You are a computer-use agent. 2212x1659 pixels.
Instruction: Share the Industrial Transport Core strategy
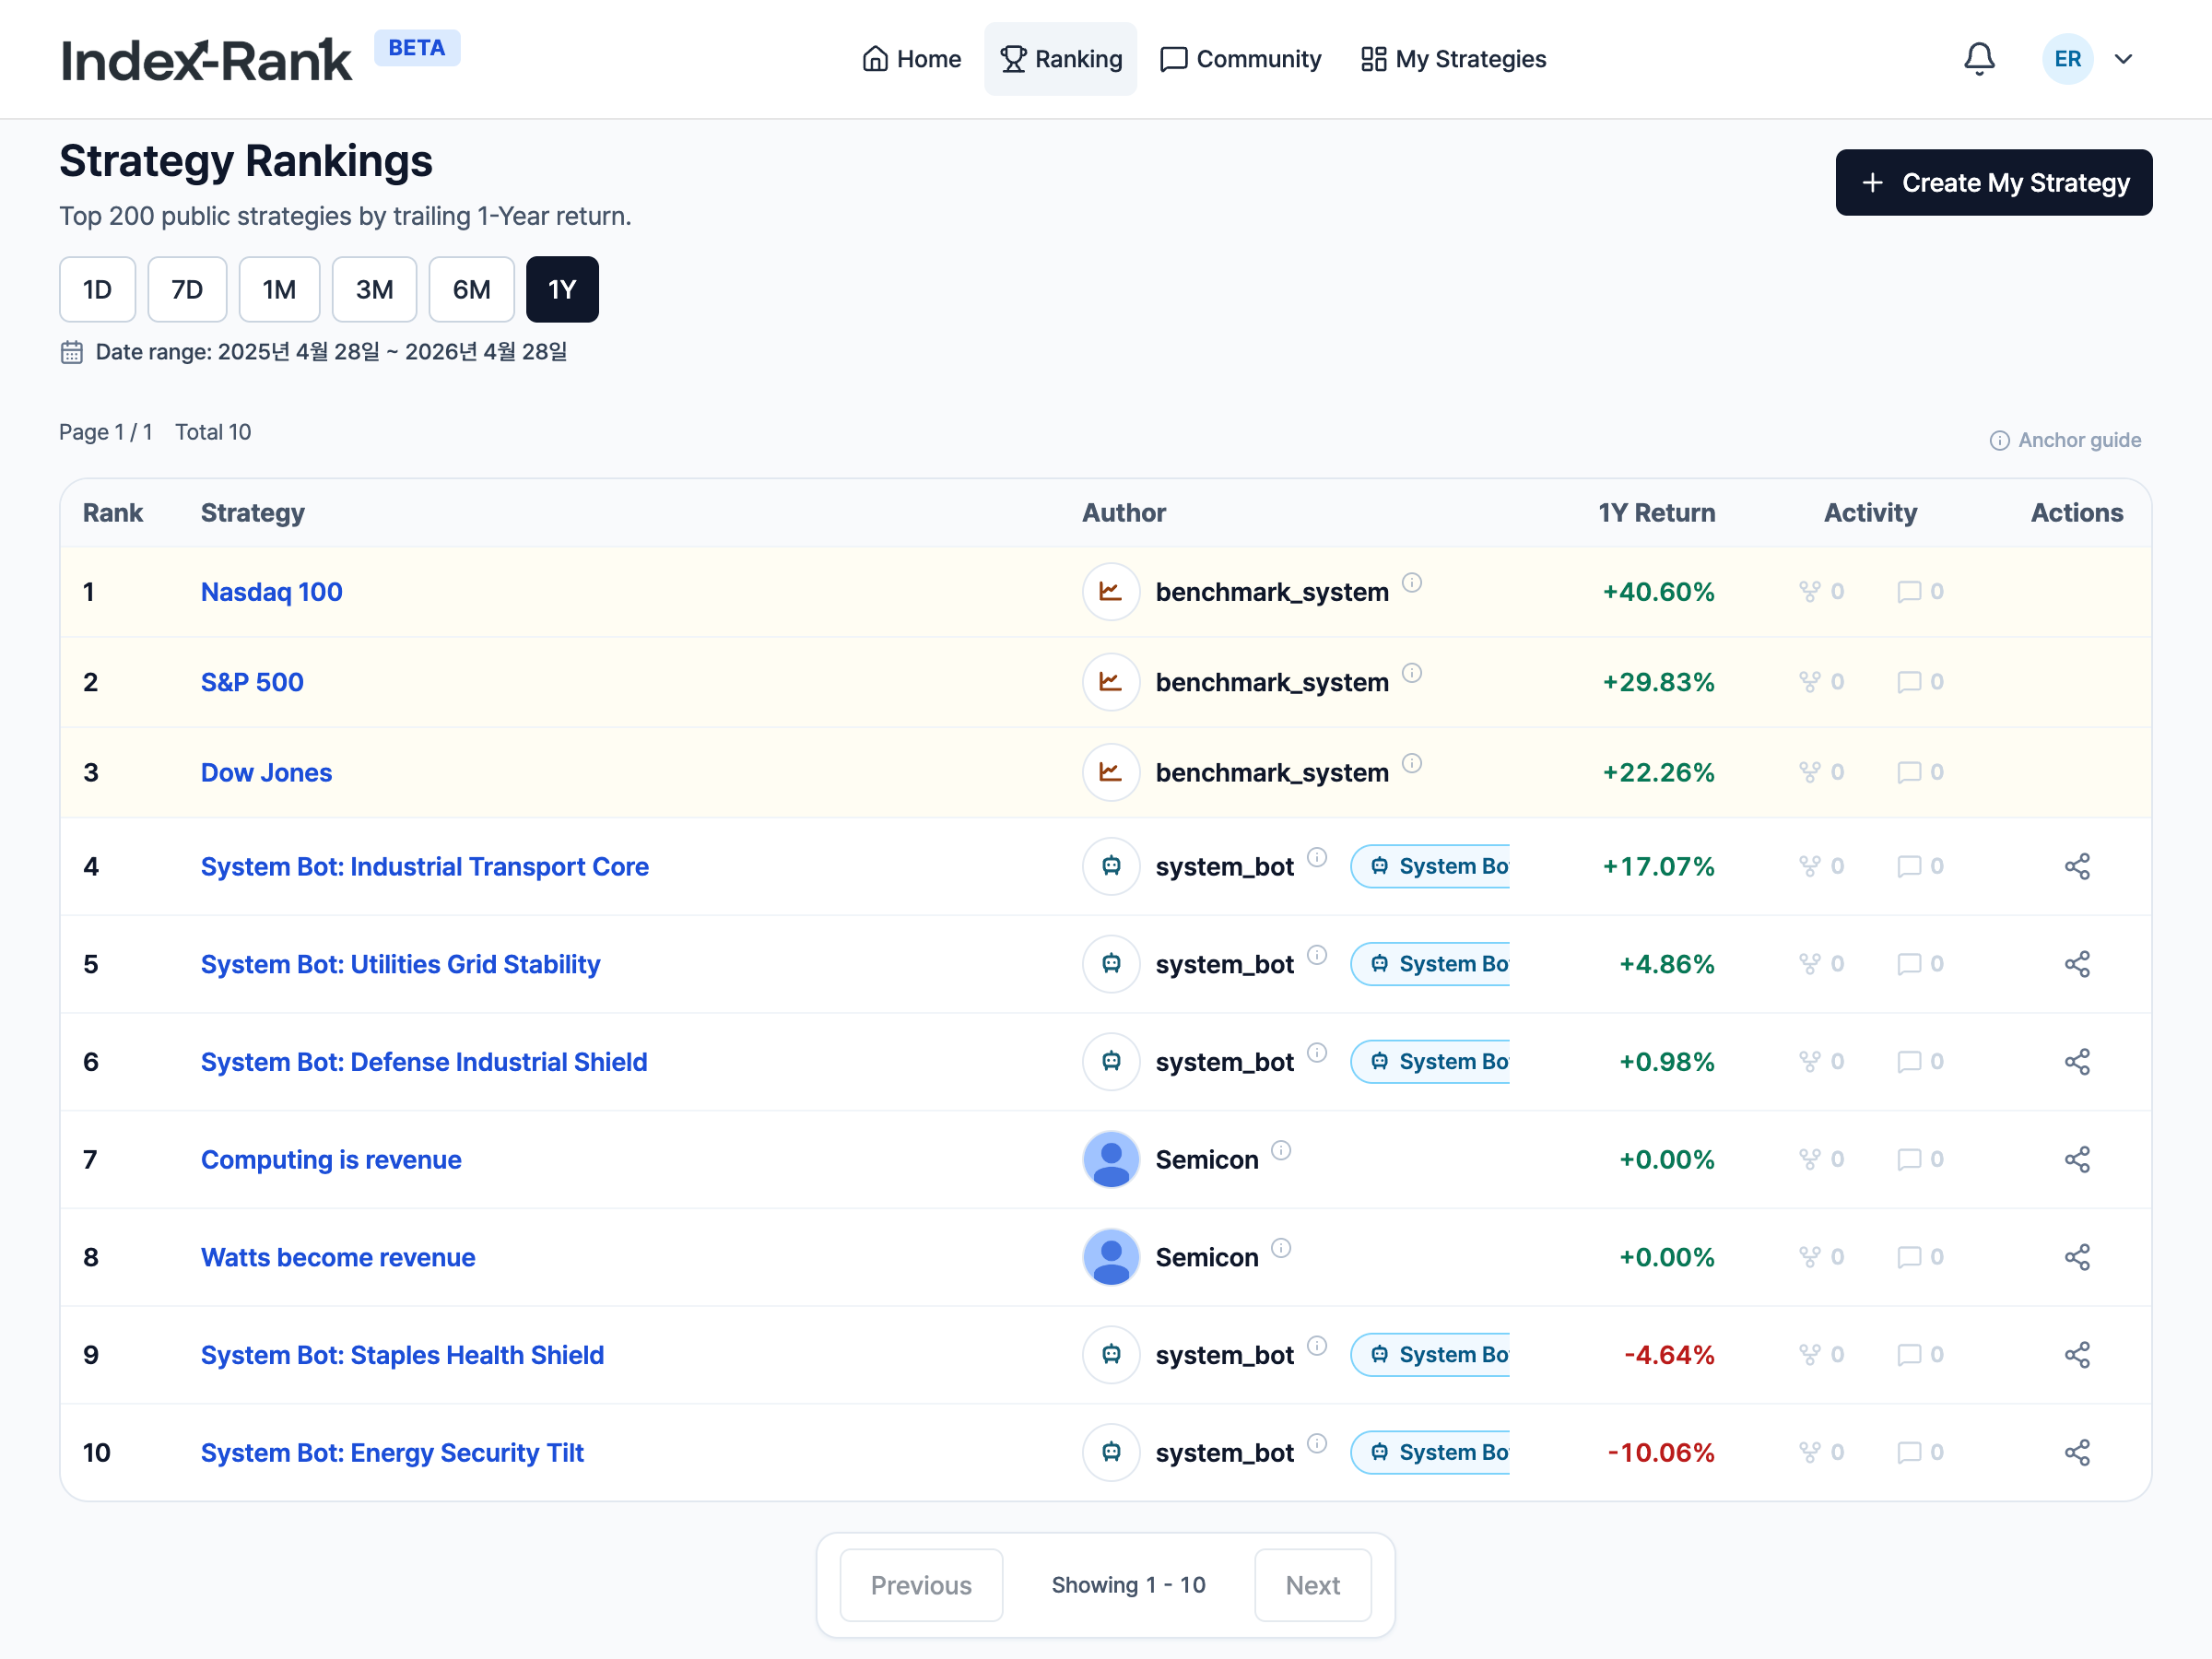(2077, 866)
